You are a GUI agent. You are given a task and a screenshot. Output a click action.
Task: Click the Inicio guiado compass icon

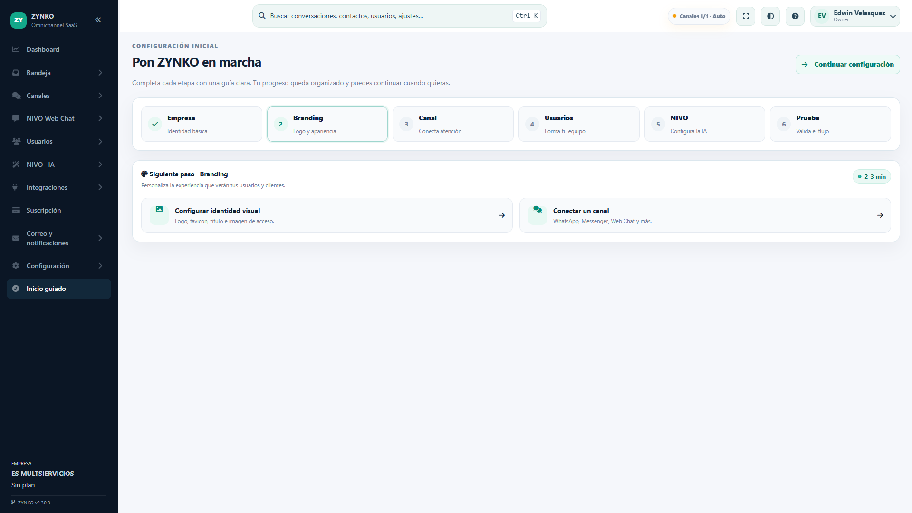[x=16, y=289]
